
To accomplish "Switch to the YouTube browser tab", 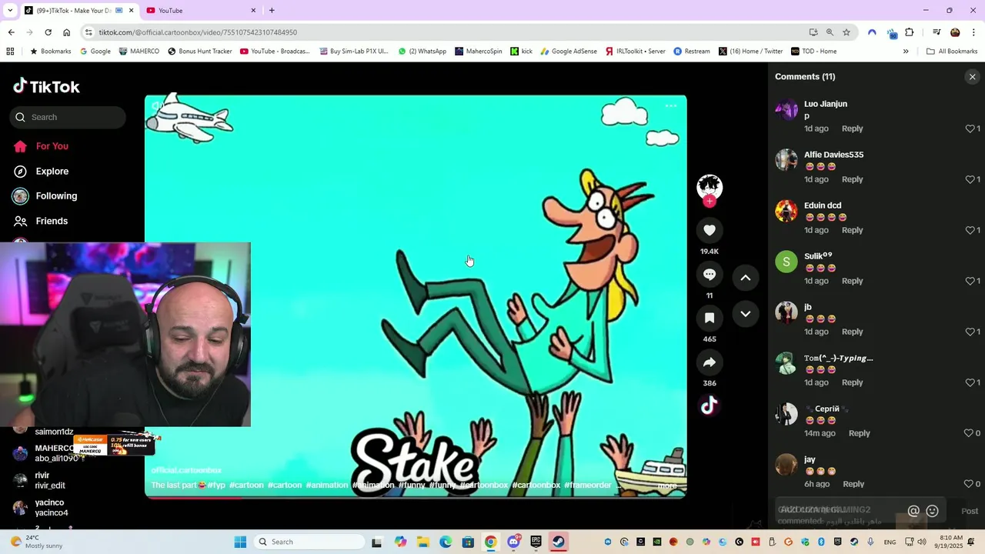I will point(200,11).
